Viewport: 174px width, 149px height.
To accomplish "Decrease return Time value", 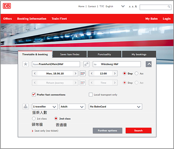I will point(92,83).
